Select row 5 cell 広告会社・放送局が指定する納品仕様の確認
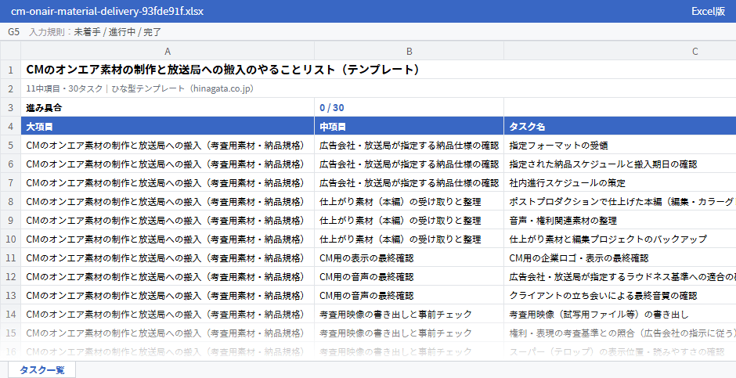Image resolution: width=736 pixels, height=378 pixels. point(409,146)
